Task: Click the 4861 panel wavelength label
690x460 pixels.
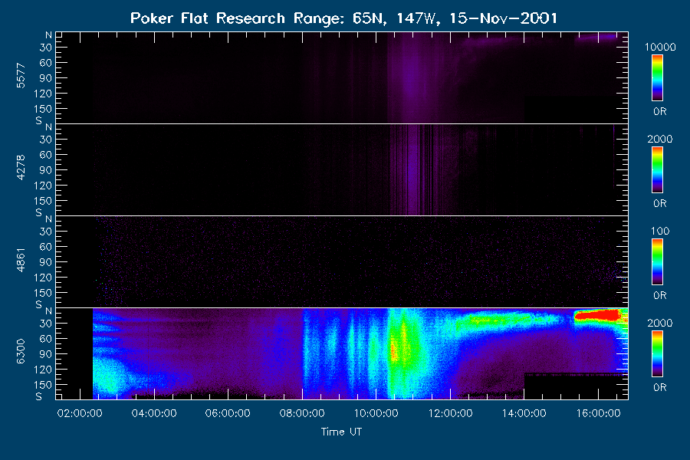Action: [x=21, y=260]
